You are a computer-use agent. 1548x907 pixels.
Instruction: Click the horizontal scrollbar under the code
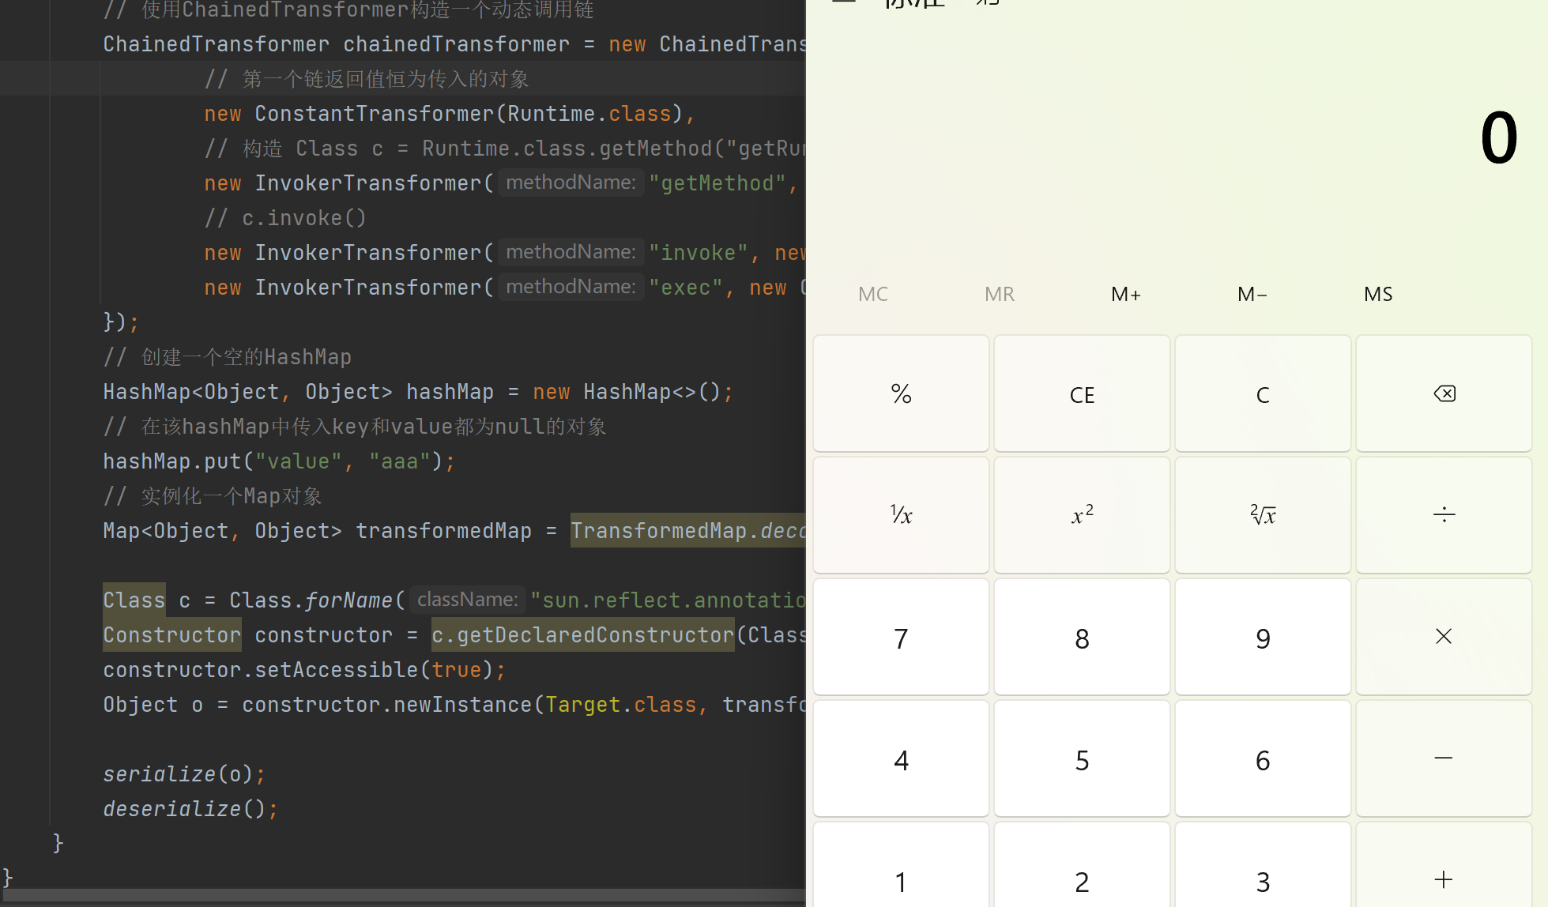[403, 895]
